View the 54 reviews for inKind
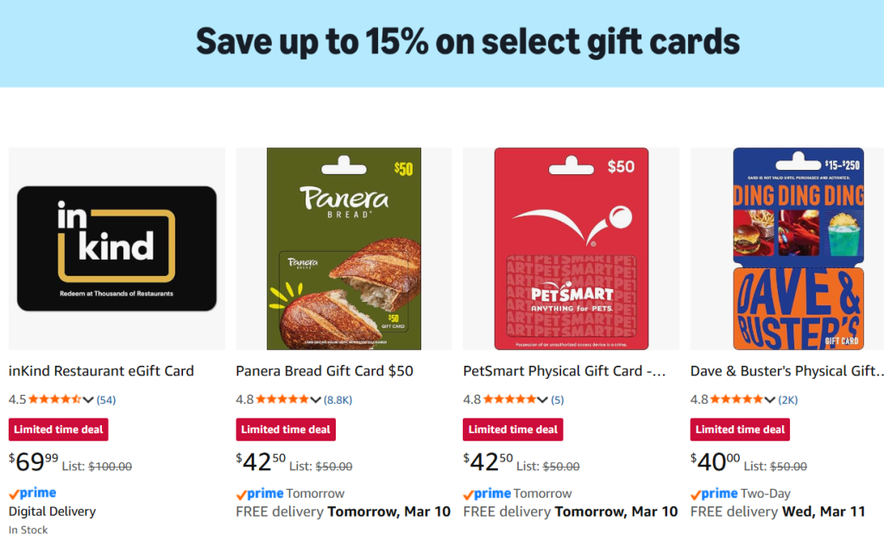This screenshot has width=884, height=540. (106, 399)
